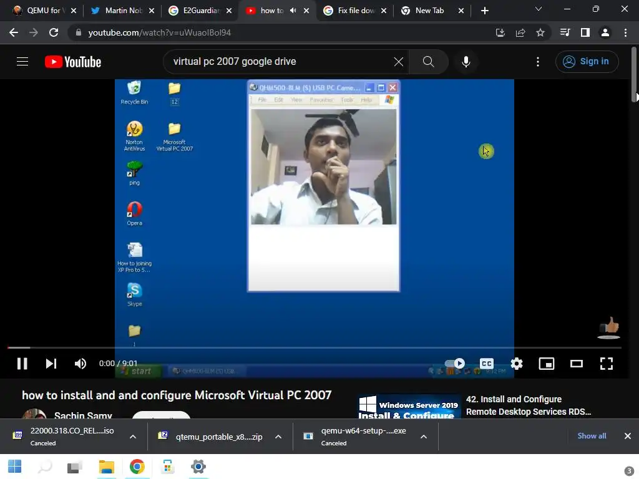Open Settings gear from the taskbar
Image resolution: width=639 pixels, height=479 pixels.
click(198, 467)
